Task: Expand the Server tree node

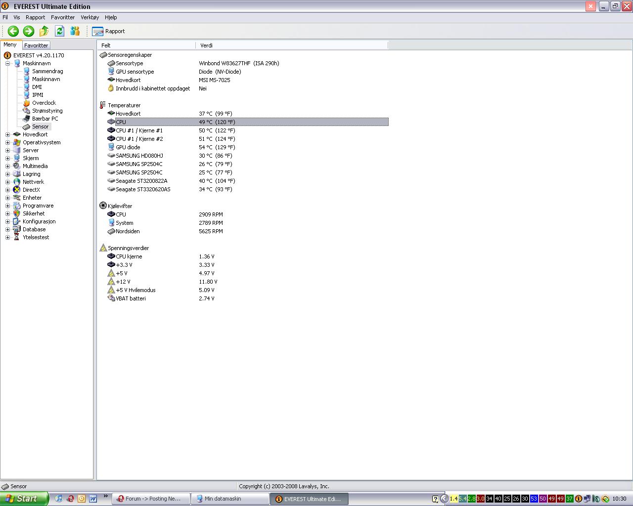Action: tap(7, 150)
